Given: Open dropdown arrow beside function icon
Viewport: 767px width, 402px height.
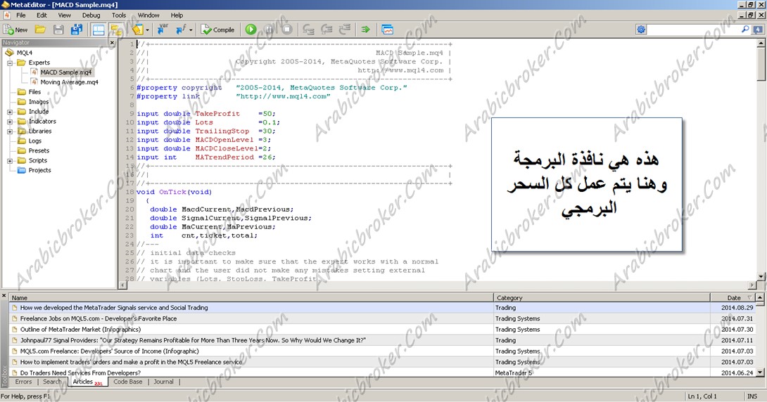Looking at the screenshot, I should (x=190, y=30).
